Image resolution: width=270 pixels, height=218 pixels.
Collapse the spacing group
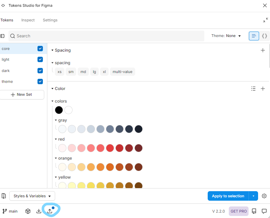[x=52, y=63]
